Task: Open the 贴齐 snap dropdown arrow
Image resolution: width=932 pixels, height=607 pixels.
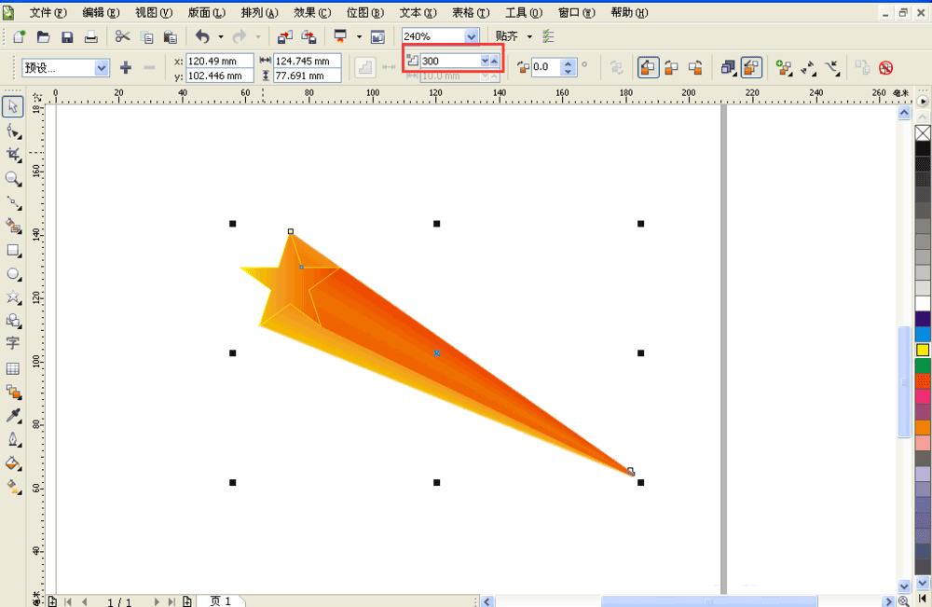Action: [529, 37]
